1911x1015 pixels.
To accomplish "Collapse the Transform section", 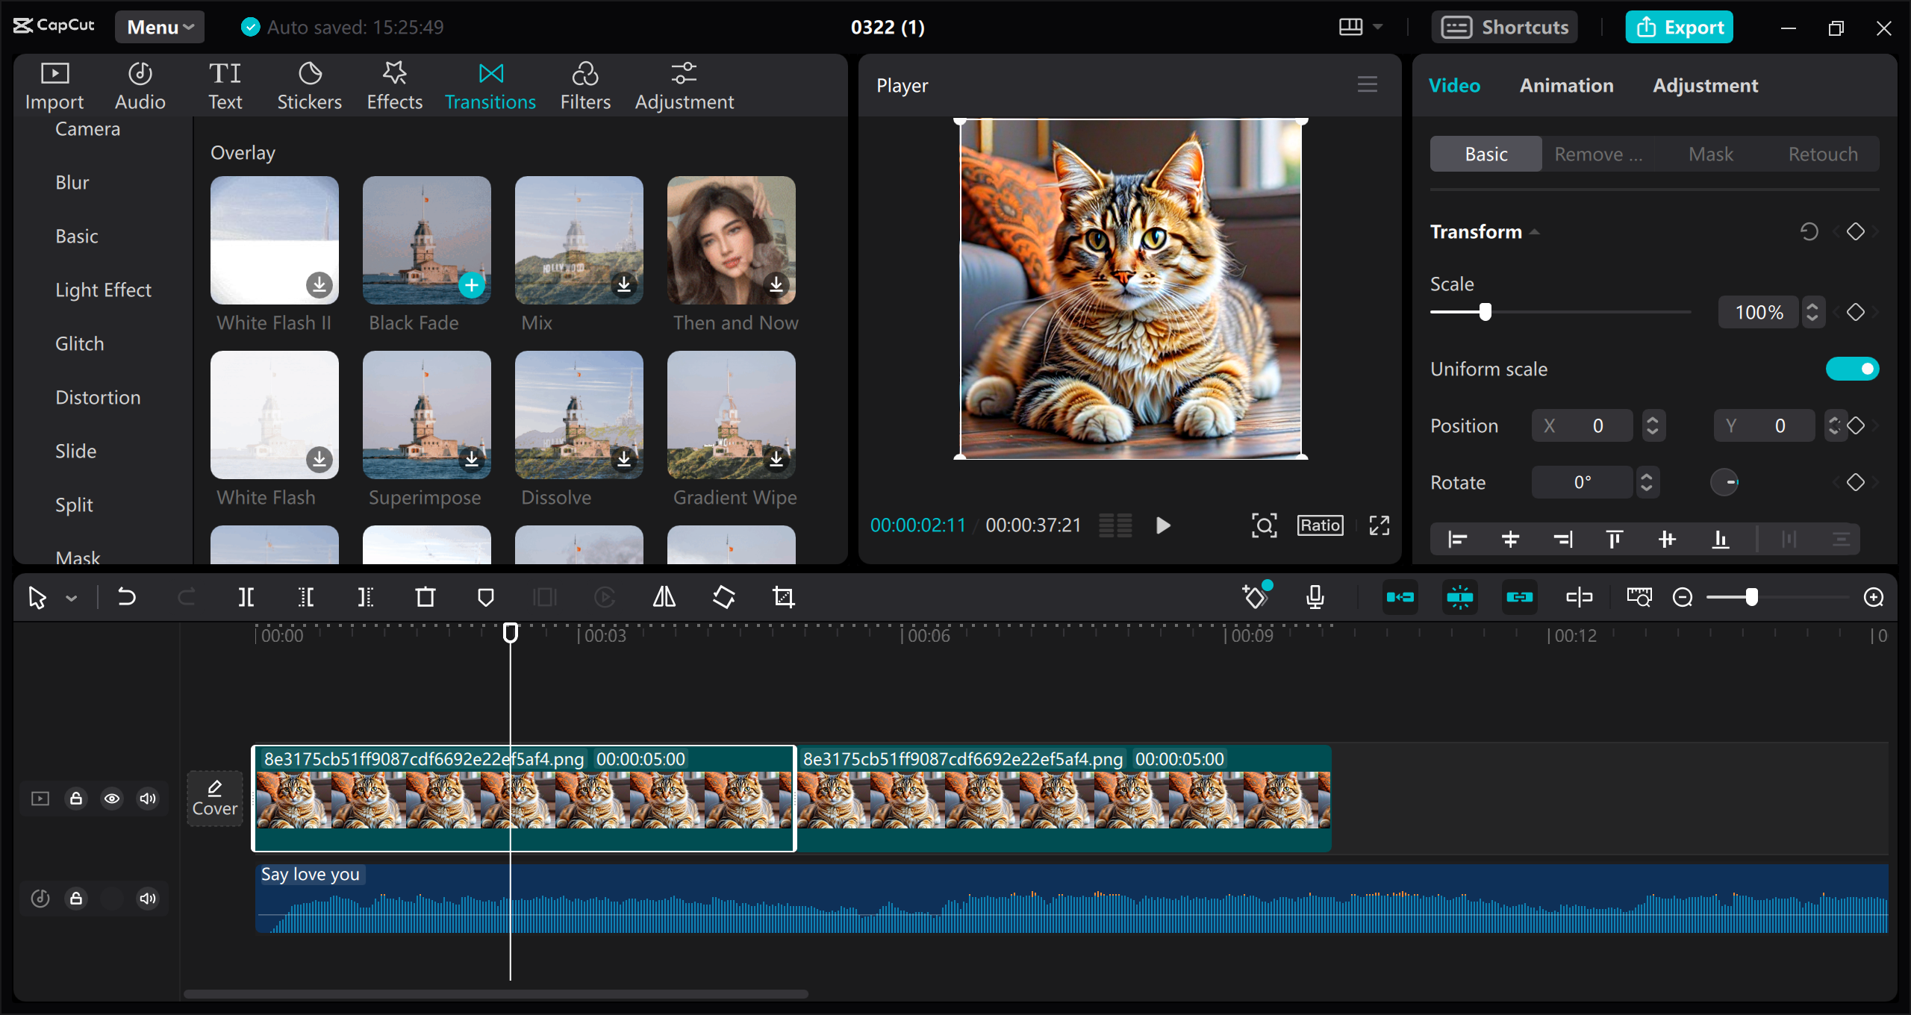I will coord(1534,232).
